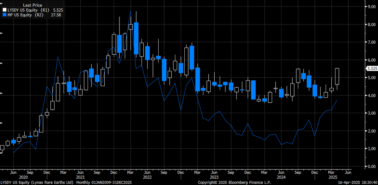Click the 2024 year label on the time axis
The image size is (378, 185).
pos(281,177)
